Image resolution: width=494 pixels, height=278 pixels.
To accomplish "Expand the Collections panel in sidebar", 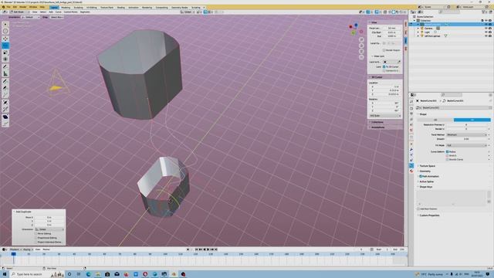I will (x=377, y=122).
